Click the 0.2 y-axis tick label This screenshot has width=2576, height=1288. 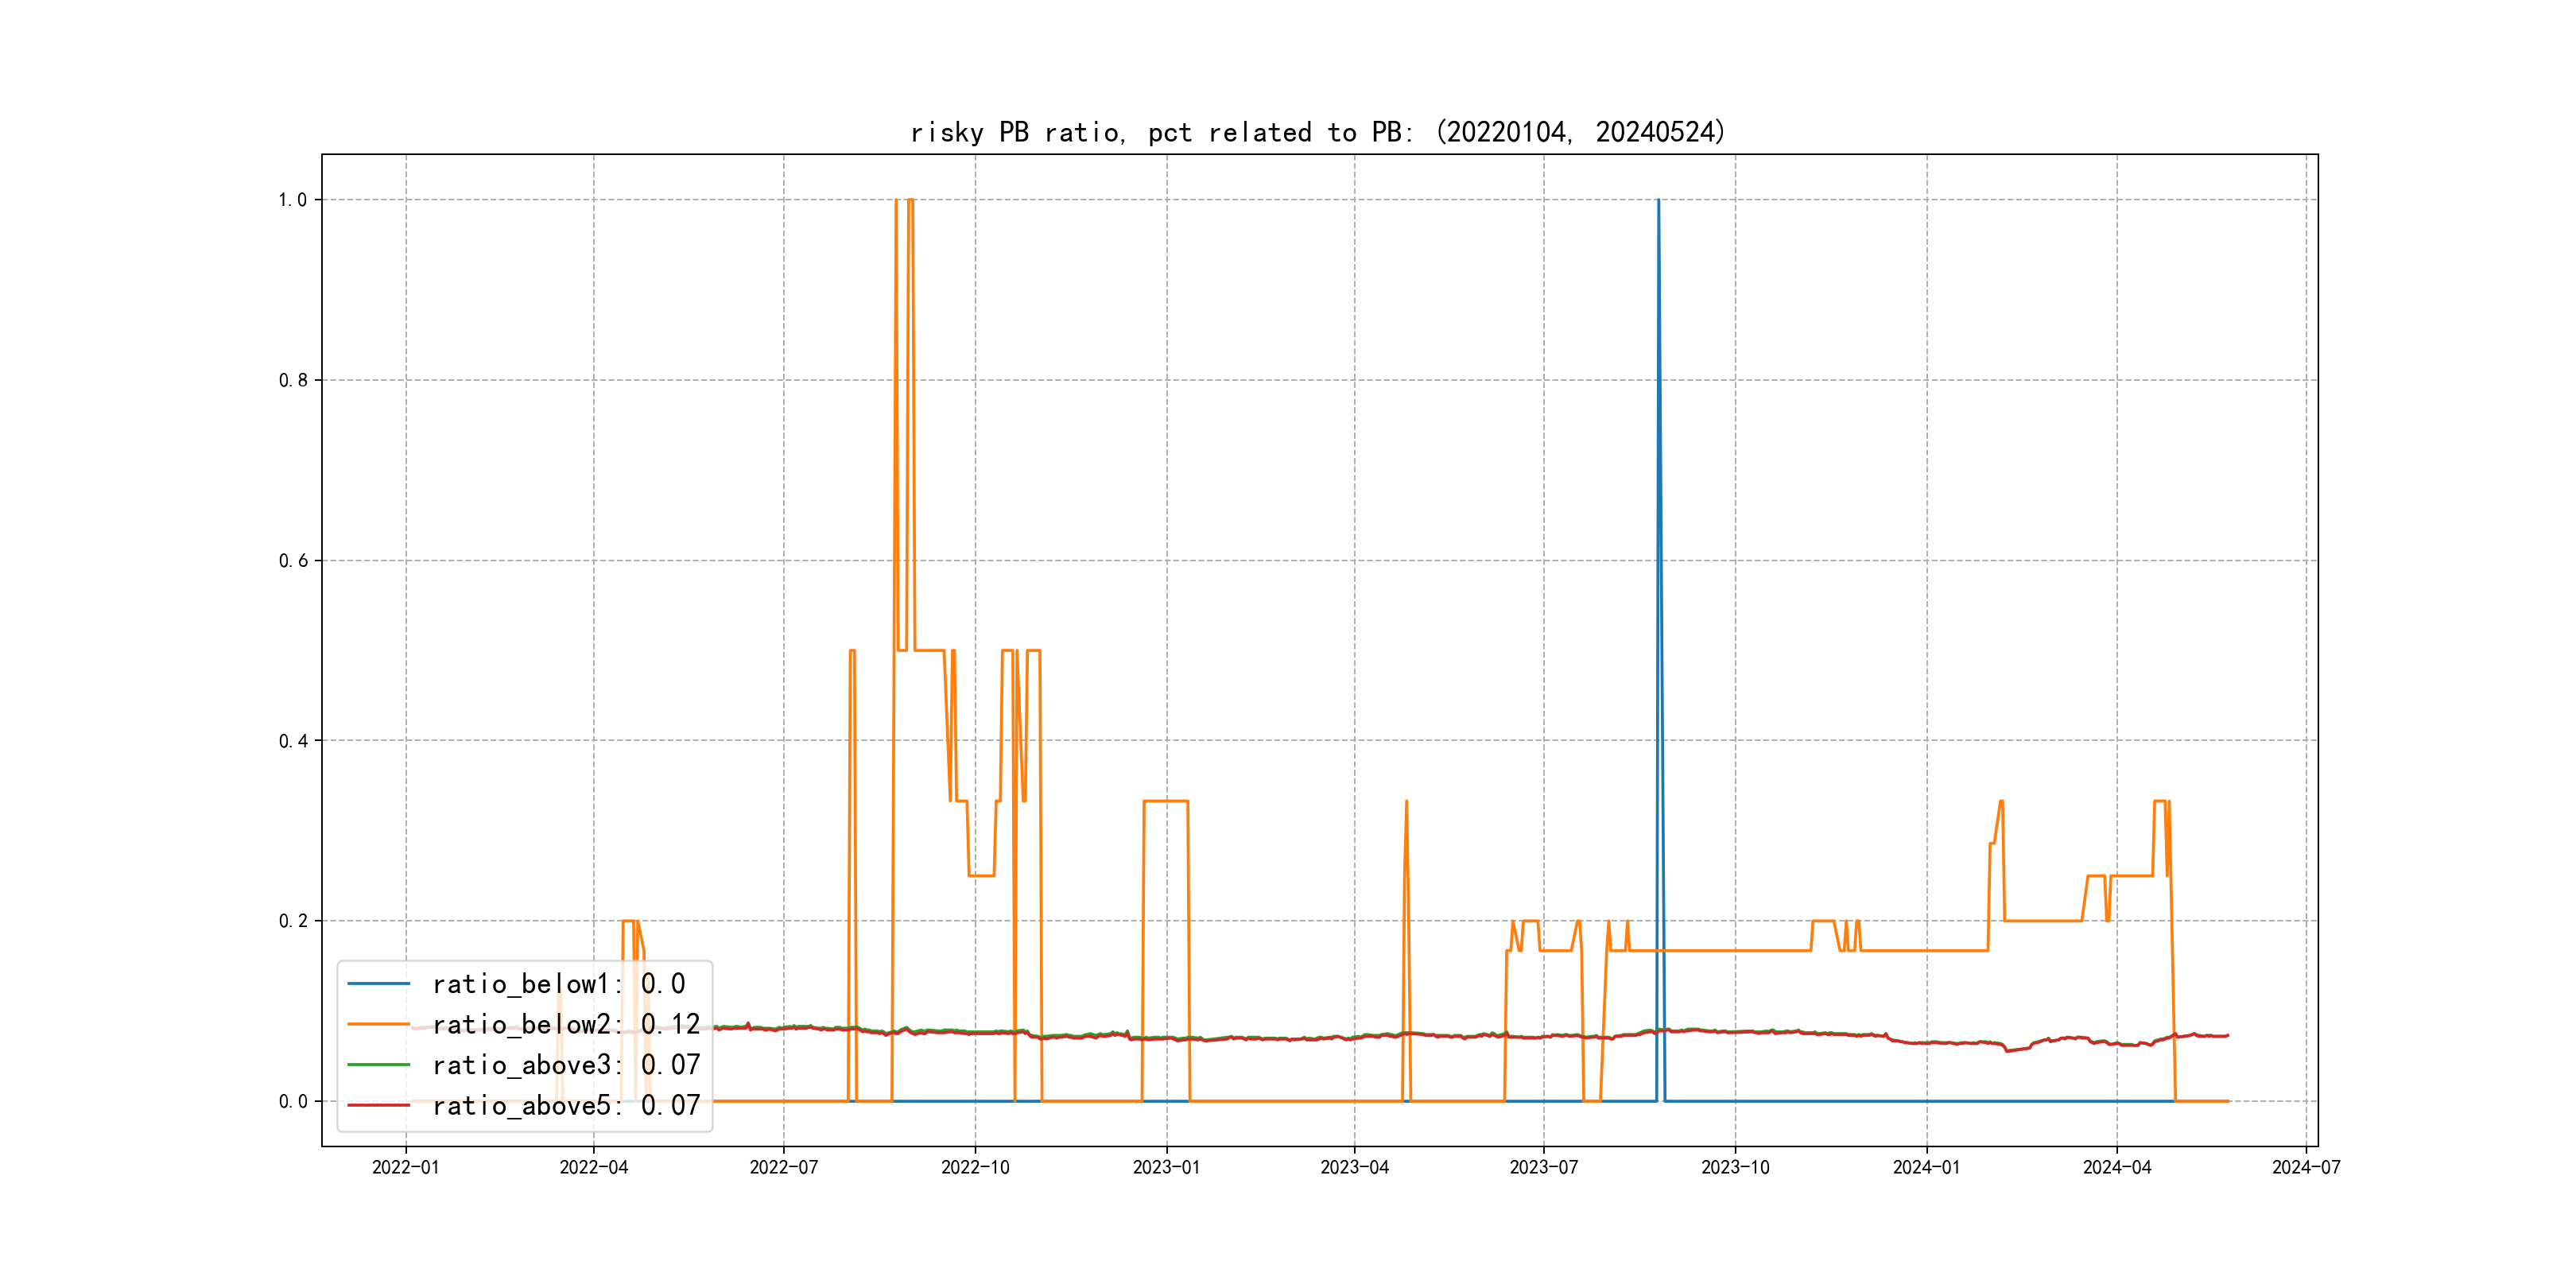[292, 921]
